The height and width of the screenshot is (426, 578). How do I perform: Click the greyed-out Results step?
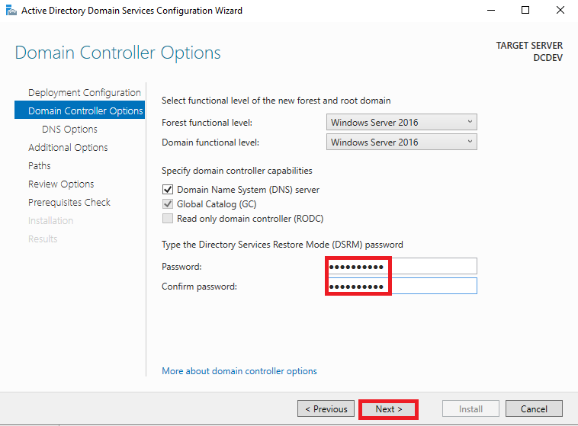[43, 239]
